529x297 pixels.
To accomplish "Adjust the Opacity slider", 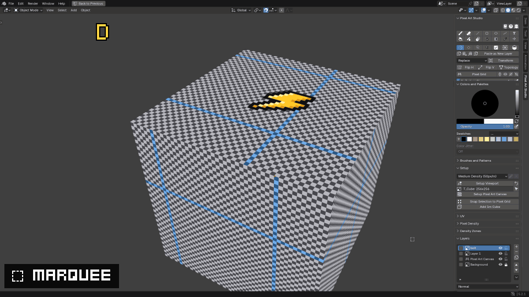I will [485, 127].
